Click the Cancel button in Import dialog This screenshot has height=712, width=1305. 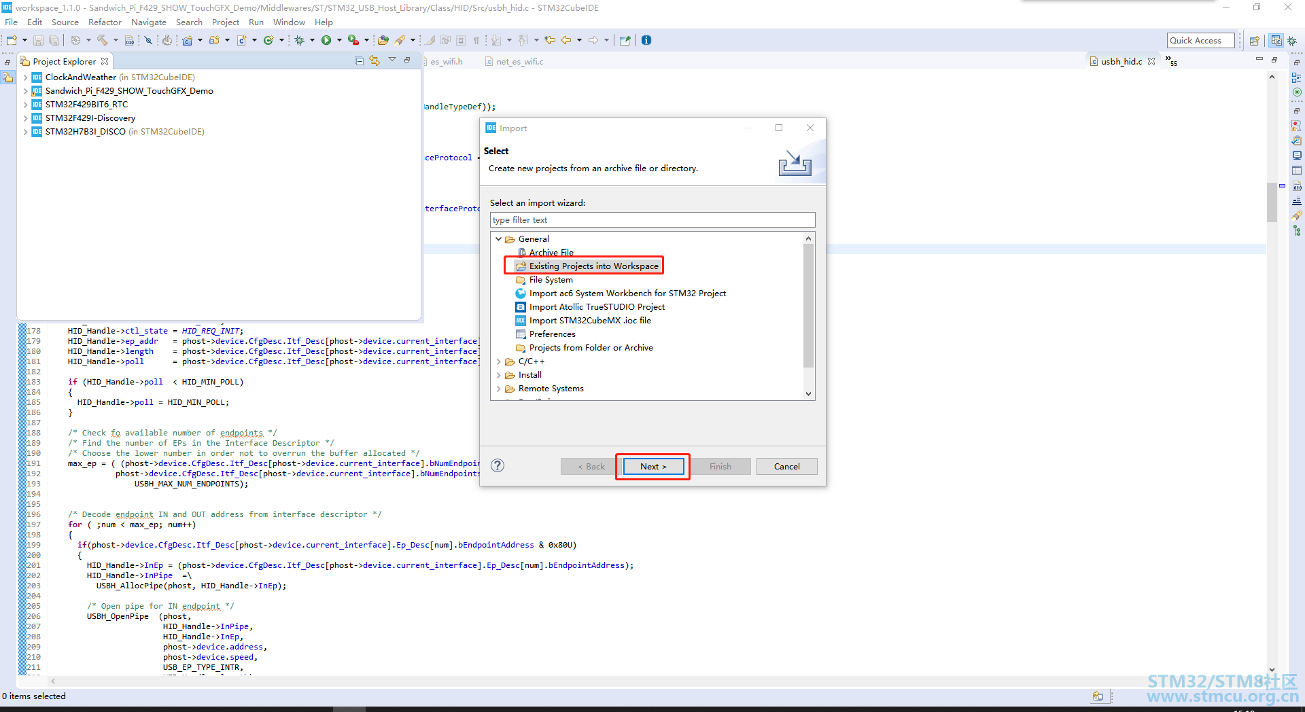click(x=786, y=466)
